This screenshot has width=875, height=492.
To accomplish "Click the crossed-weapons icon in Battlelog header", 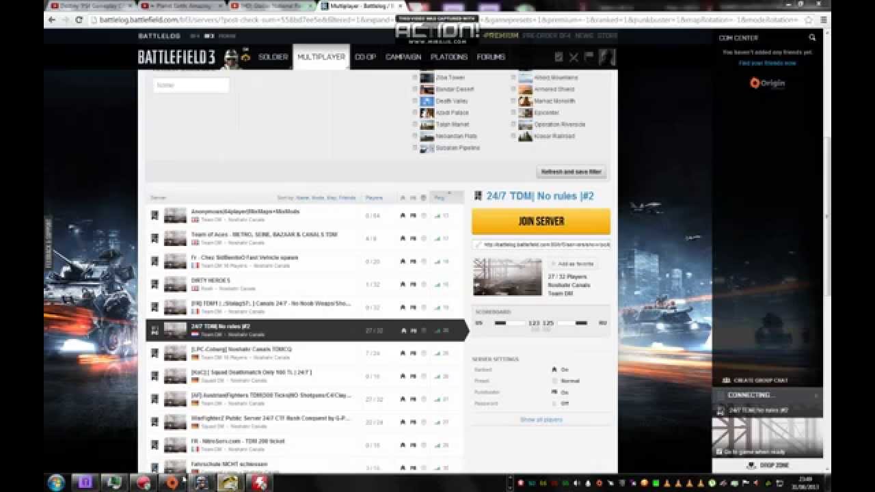I will point(574,57).
